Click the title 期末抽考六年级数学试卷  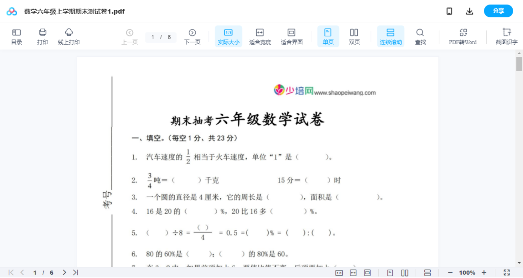(247, 119)
